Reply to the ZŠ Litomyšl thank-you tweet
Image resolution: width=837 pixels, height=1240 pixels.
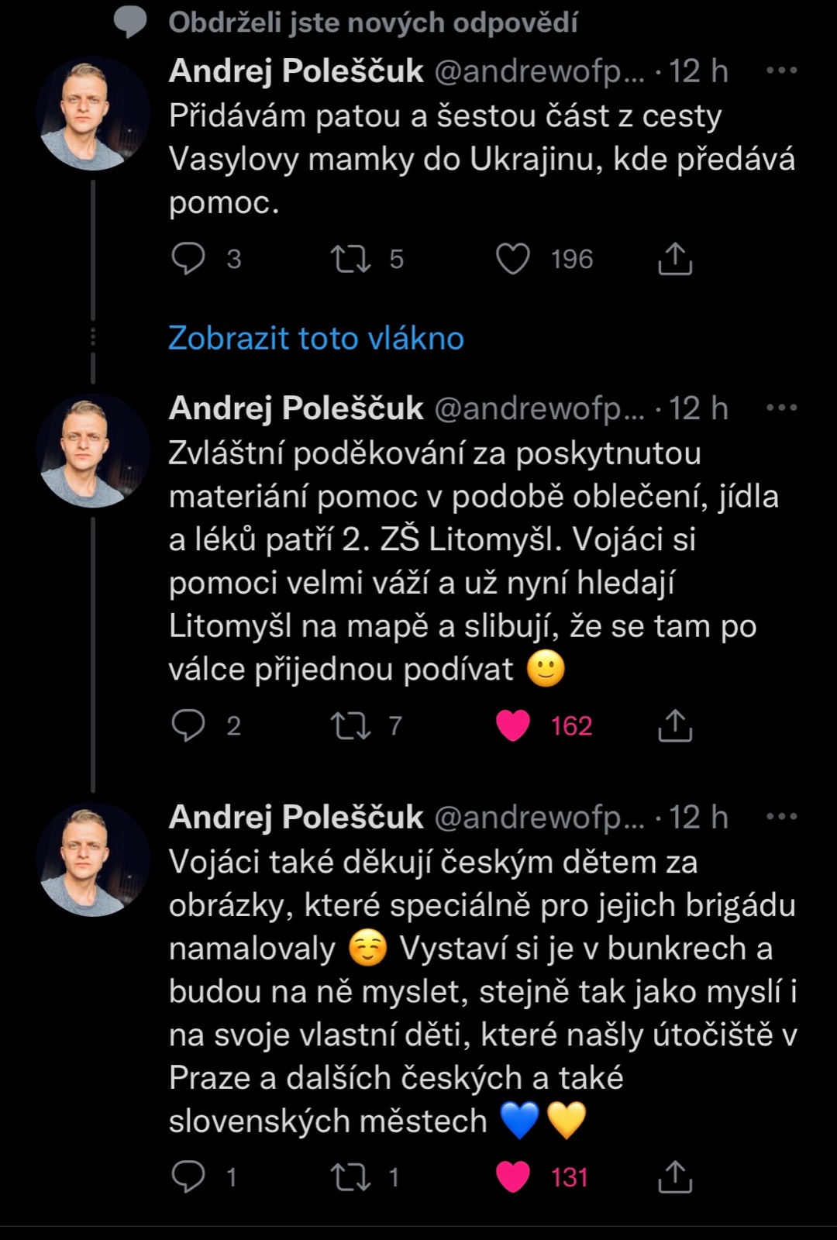pyautogui.click(x=188, y=725)
